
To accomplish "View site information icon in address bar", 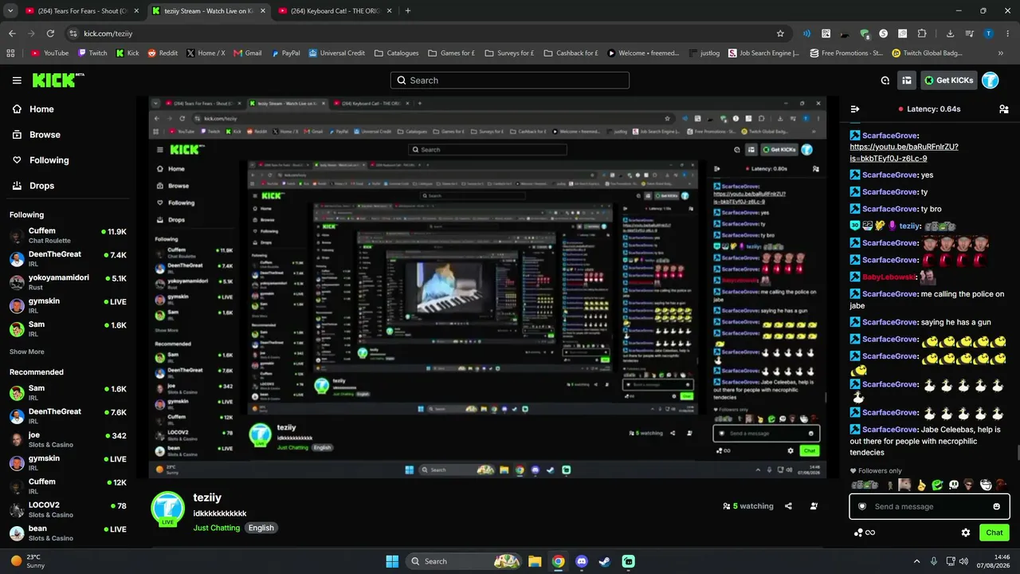I will tap(73, 33).
